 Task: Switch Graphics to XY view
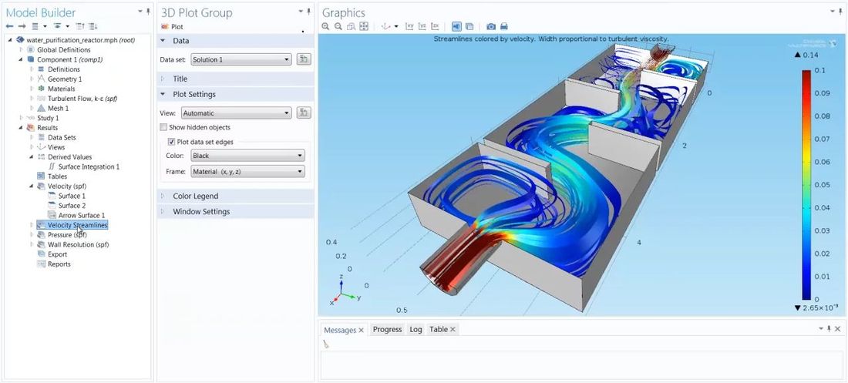point(409,26)
